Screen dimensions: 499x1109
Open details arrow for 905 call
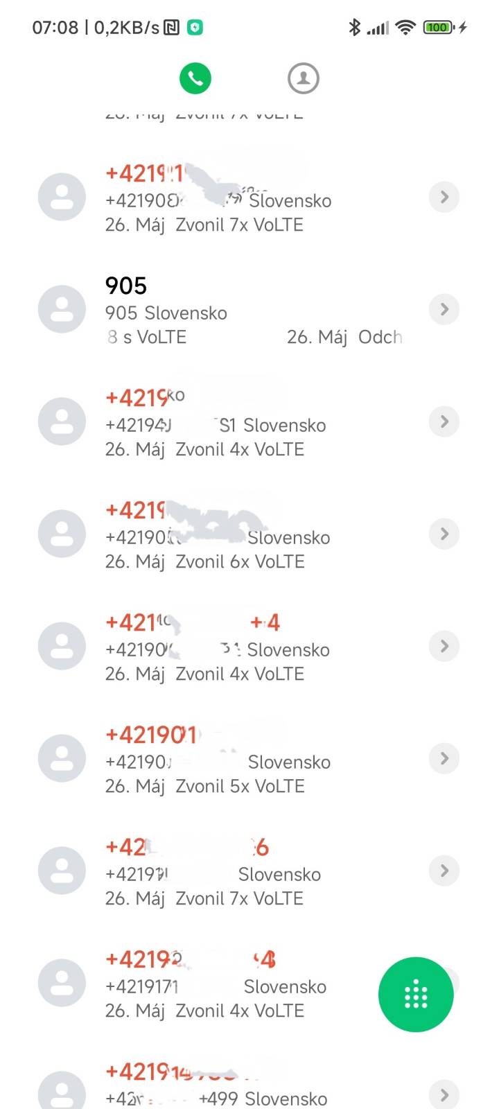pos(444,309)
